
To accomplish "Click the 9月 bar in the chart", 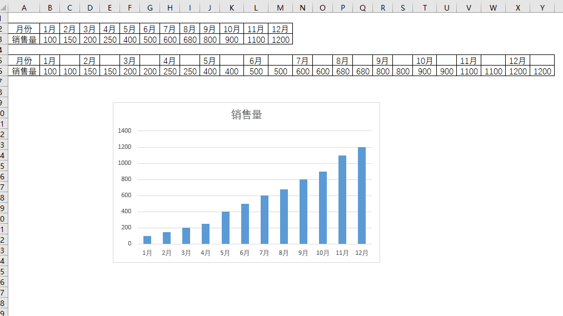I will pyautogui.click(x=303, y=212).
